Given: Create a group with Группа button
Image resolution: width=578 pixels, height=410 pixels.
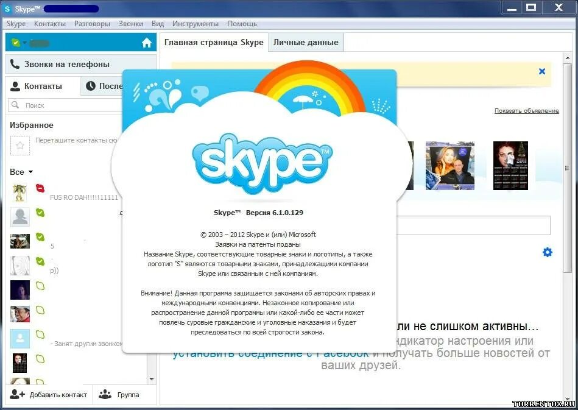Looking at the screenshot, I should 125,395.
